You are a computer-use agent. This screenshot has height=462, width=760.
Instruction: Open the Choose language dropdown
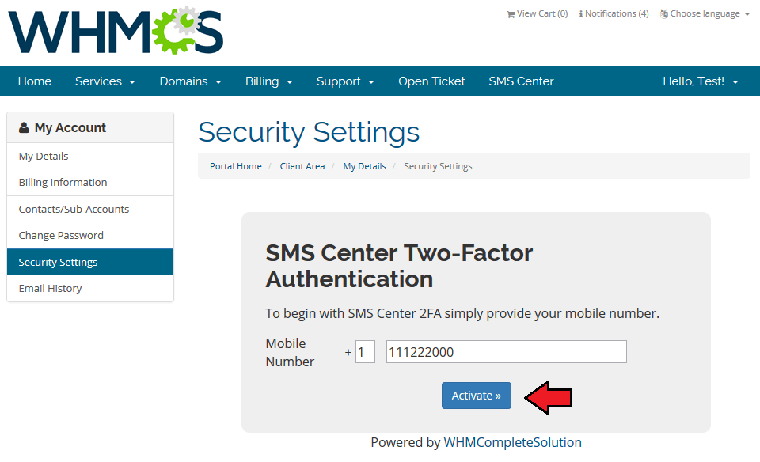(x=705, y=13)
